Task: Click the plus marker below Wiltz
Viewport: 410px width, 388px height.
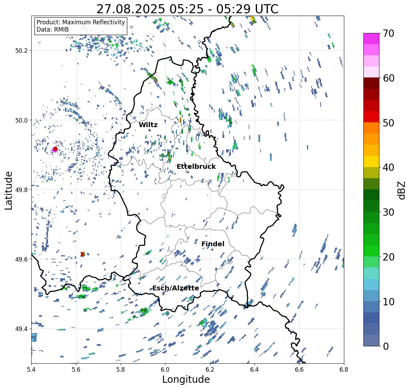Action: [150, 130]
